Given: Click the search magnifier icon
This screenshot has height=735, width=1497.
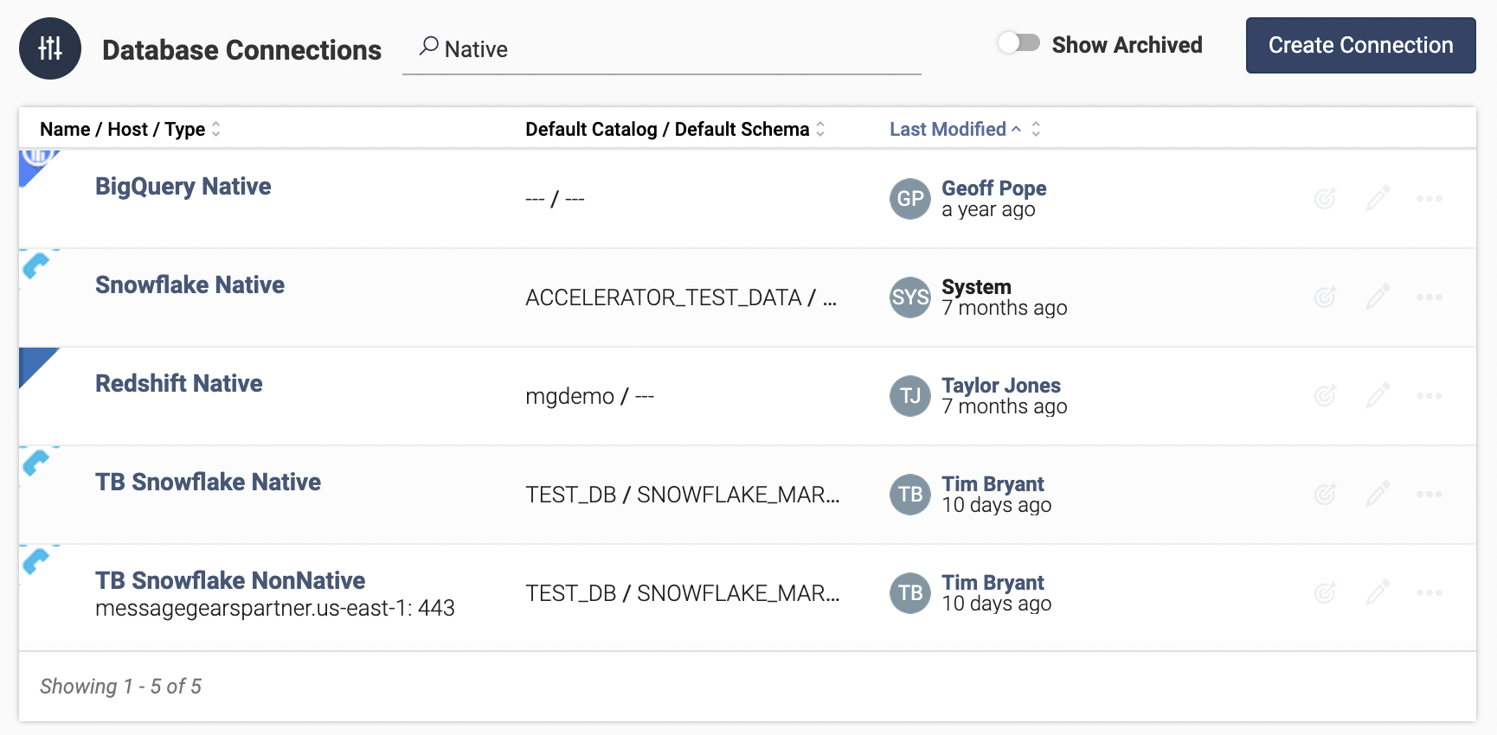Looking at the screenshot, I should 428,47.
